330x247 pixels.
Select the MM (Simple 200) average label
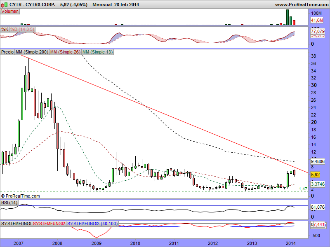(x=32, y=52)
